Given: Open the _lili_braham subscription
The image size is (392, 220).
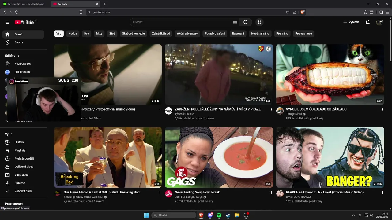Looking at the screenshot, I should point(23,72).
